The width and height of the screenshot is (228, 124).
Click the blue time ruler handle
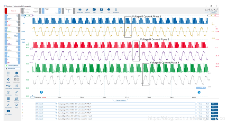23,15
